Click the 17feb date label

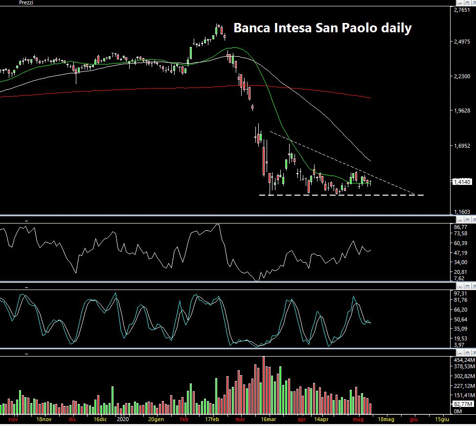(212, 419)
